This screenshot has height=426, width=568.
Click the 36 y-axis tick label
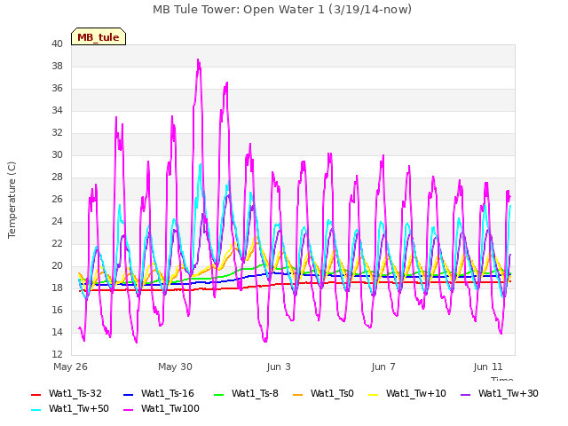(57, 89)
